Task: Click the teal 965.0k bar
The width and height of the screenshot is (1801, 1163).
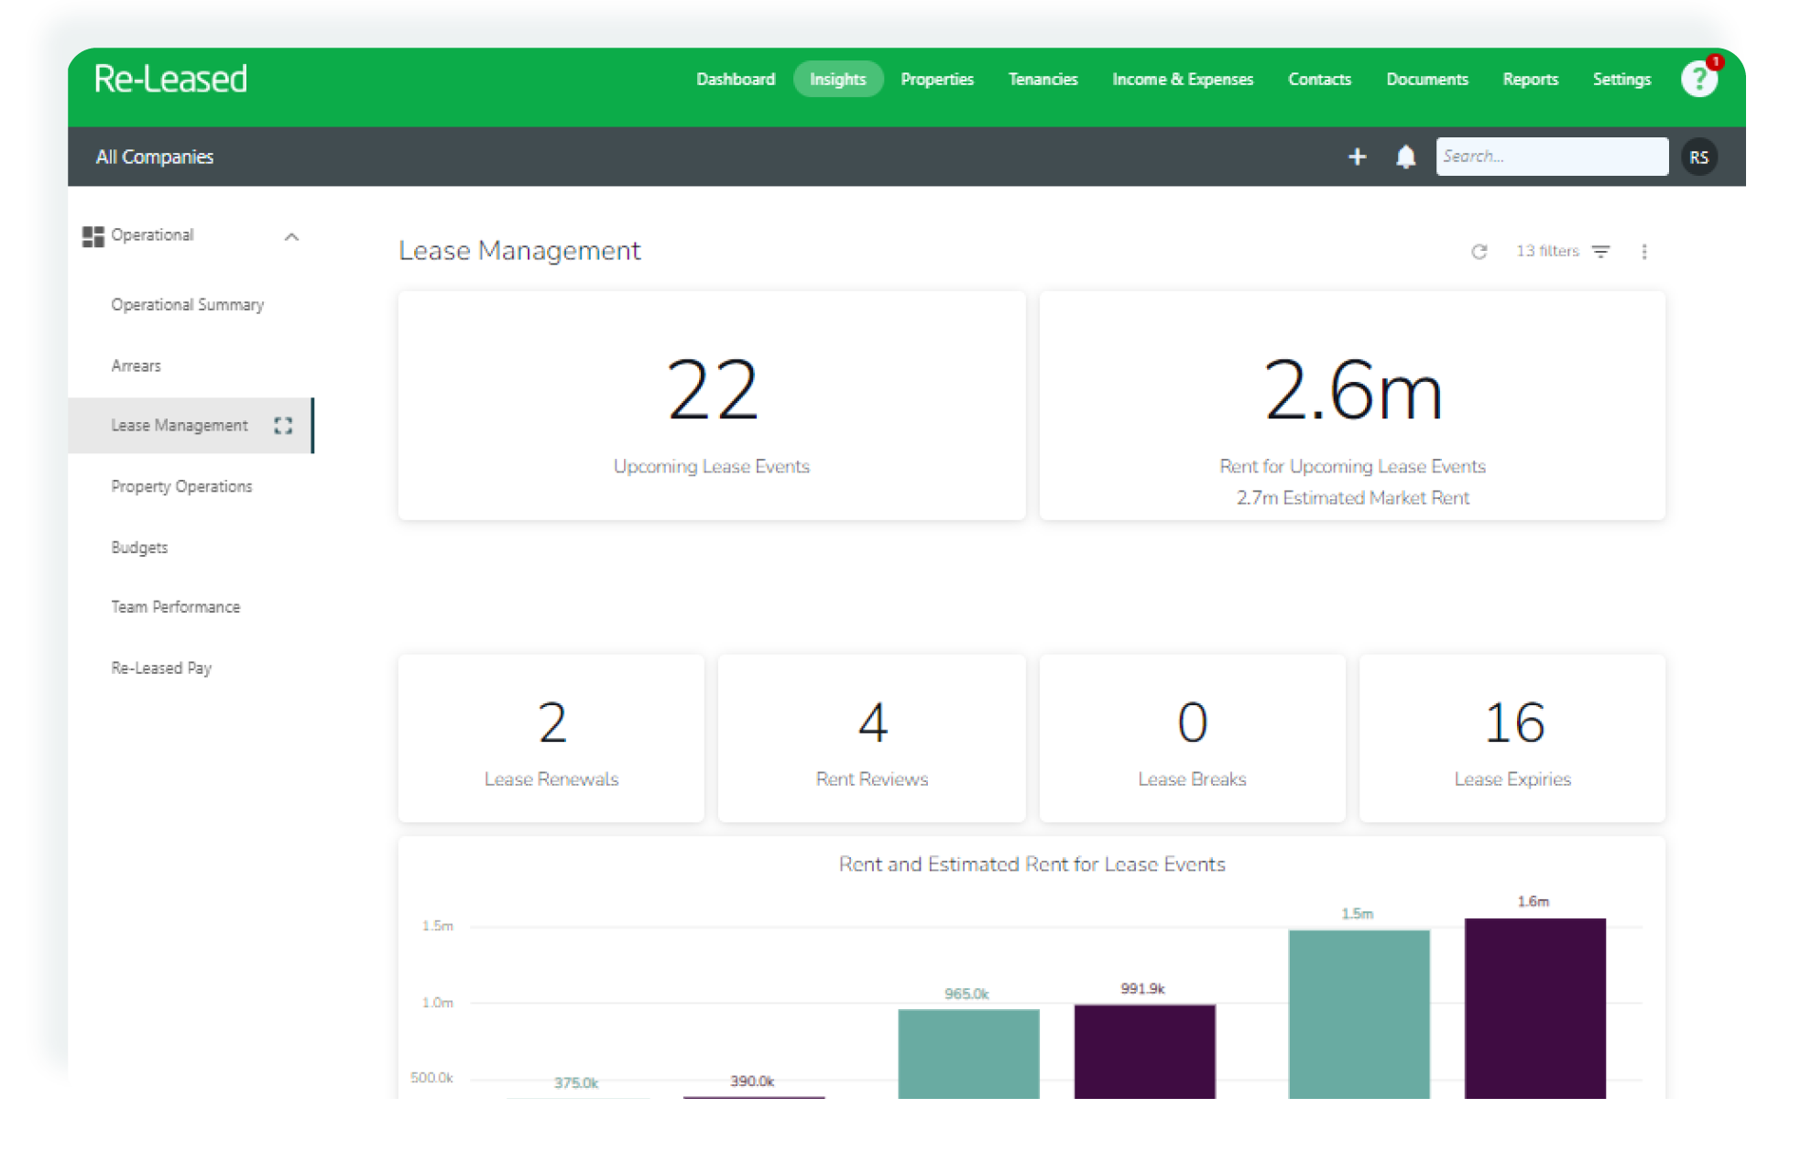Action: point(968,1054)
